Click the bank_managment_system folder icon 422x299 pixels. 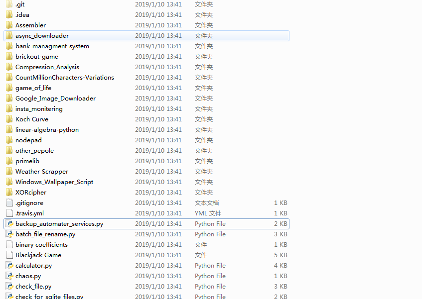tap(9, 46)
